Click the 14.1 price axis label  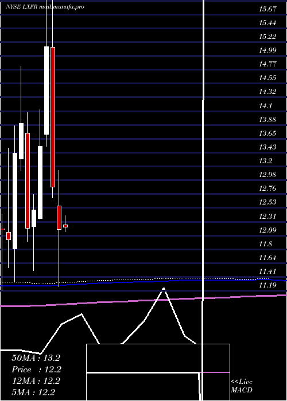(265, 105)
